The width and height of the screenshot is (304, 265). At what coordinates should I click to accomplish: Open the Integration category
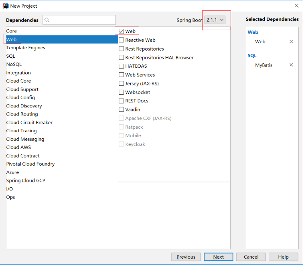(62, 73)
